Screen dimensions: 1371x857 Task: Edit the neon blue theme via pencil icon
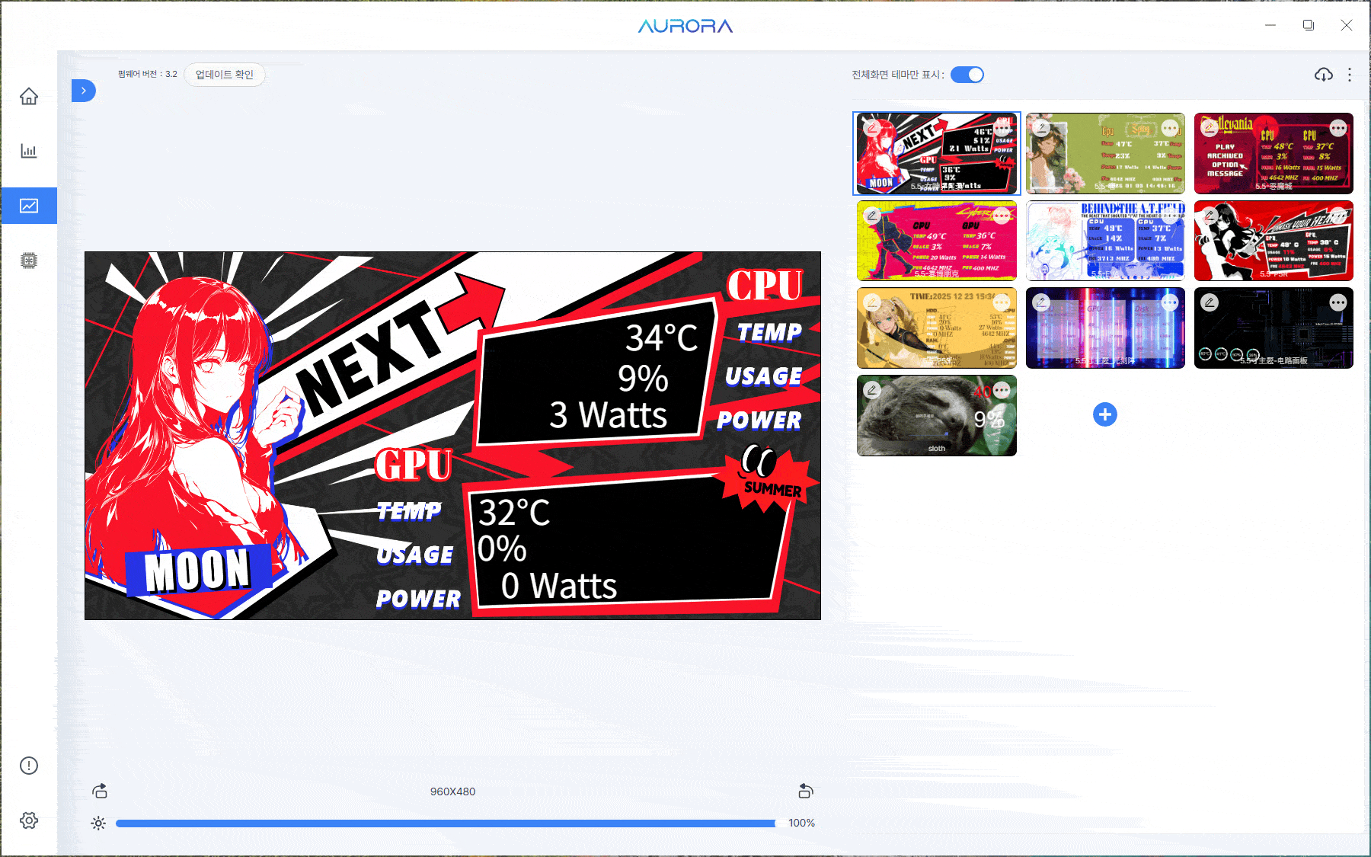coord(1041,302)
